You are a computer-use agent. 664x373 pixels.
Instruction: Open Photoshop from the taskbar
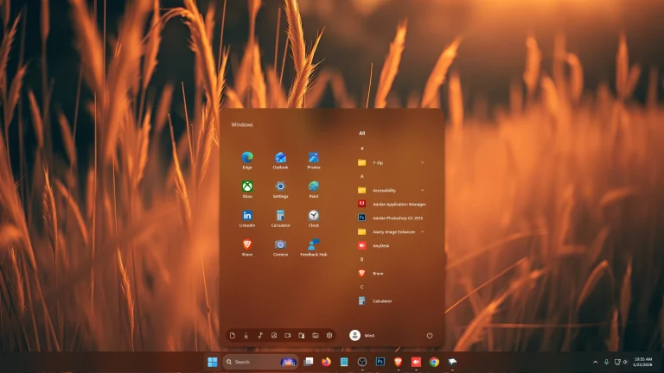pyautogui.click(x=380, y=362)
